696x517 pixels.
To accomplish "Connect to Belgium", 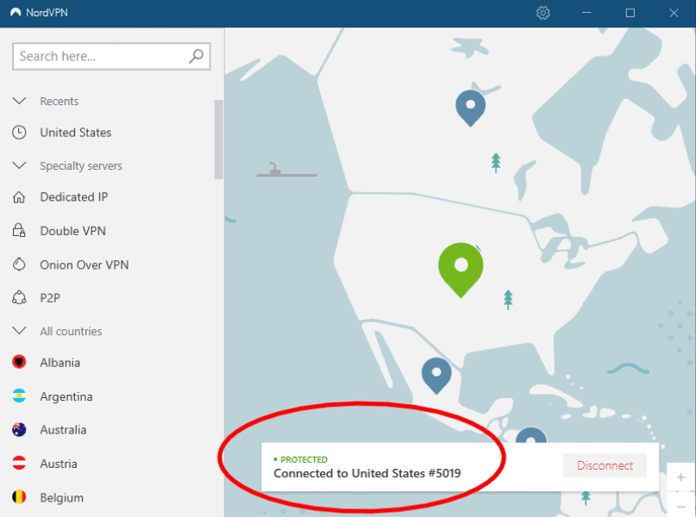I will pos(62,497).
